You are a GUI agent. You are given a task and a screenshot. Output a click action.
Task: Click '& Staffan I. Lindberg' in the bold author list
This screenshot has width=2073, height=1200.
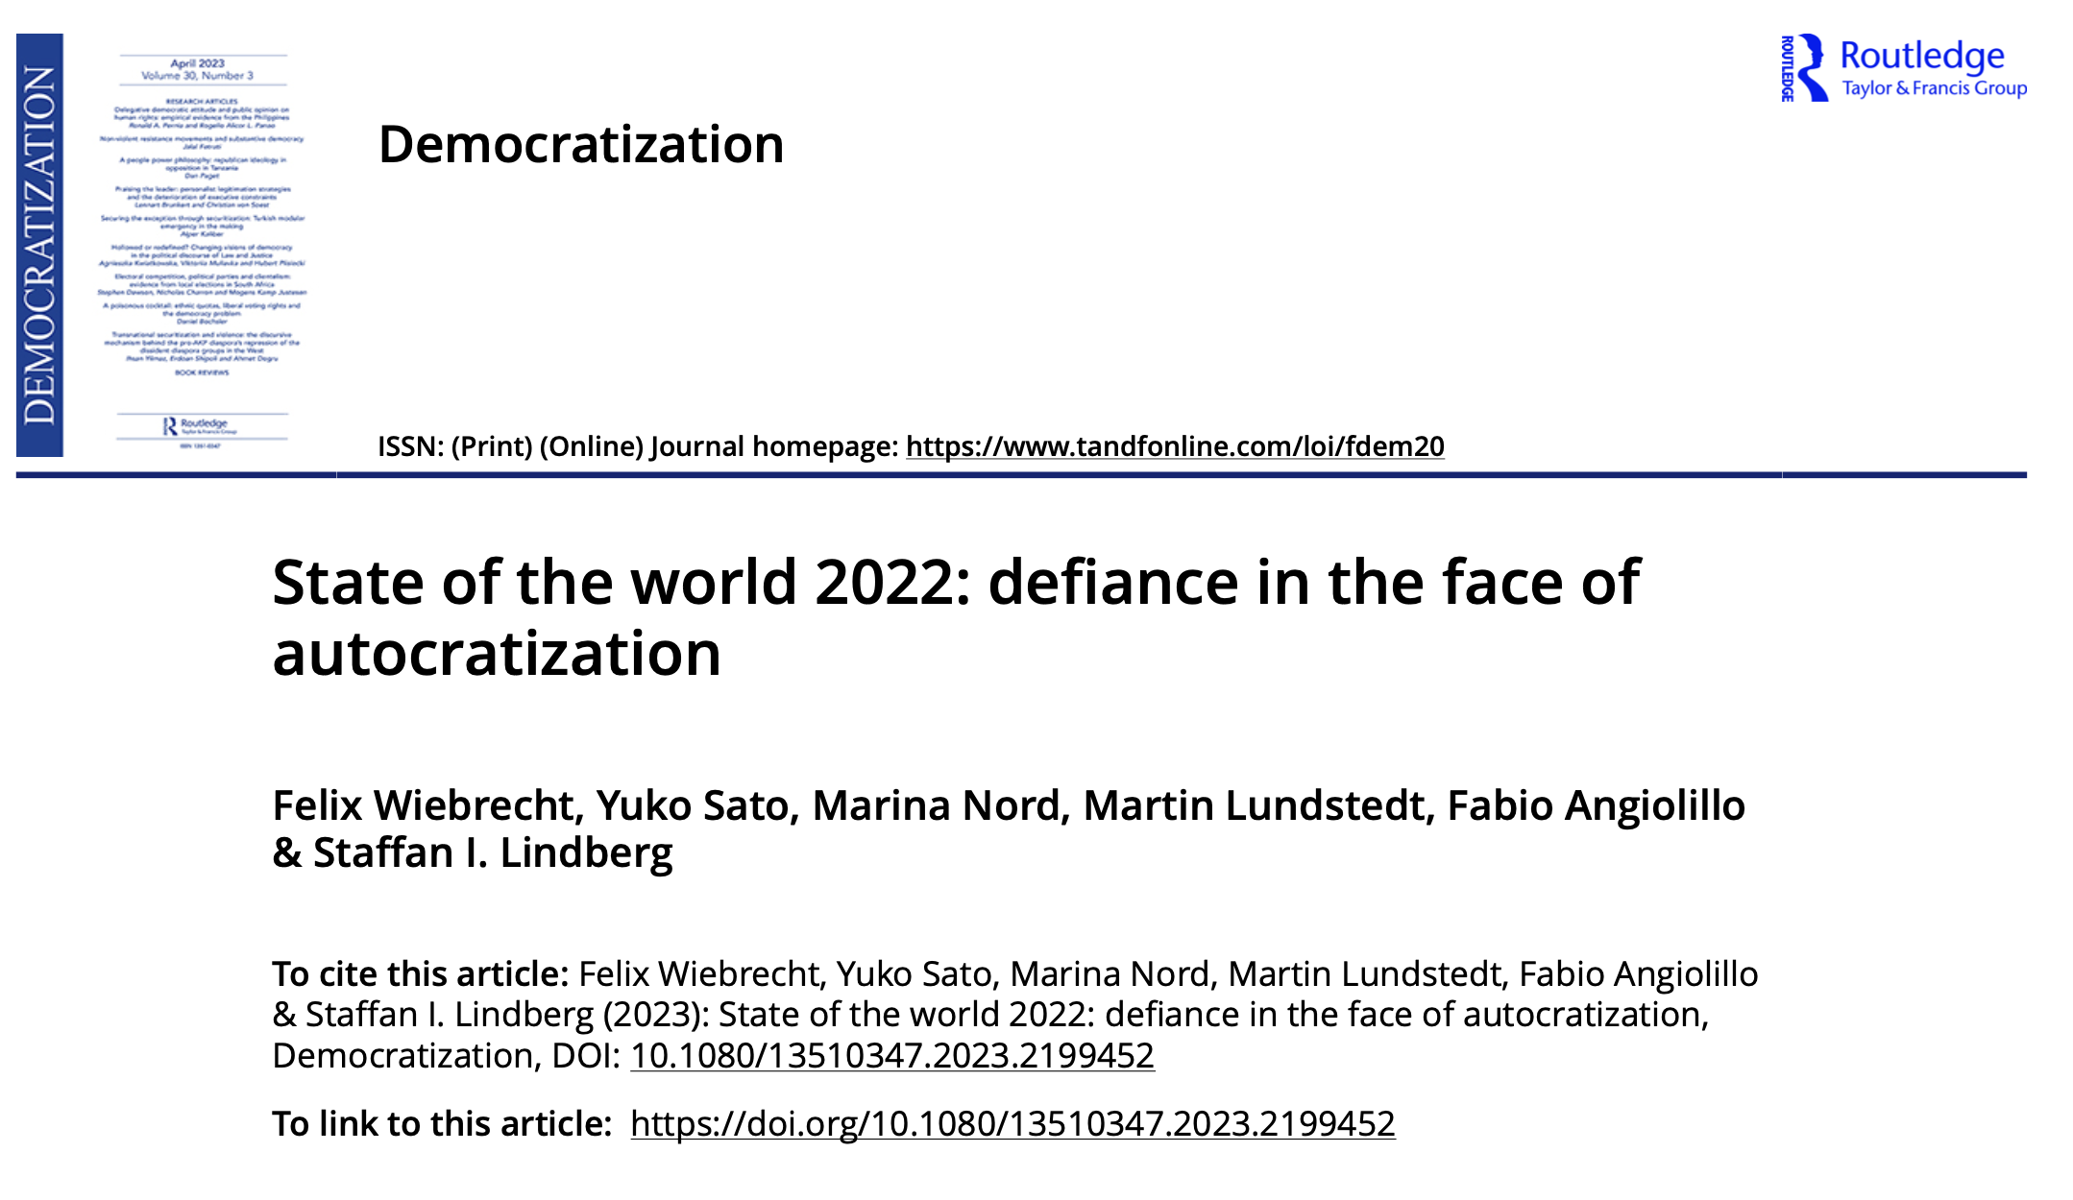(472, 852)
